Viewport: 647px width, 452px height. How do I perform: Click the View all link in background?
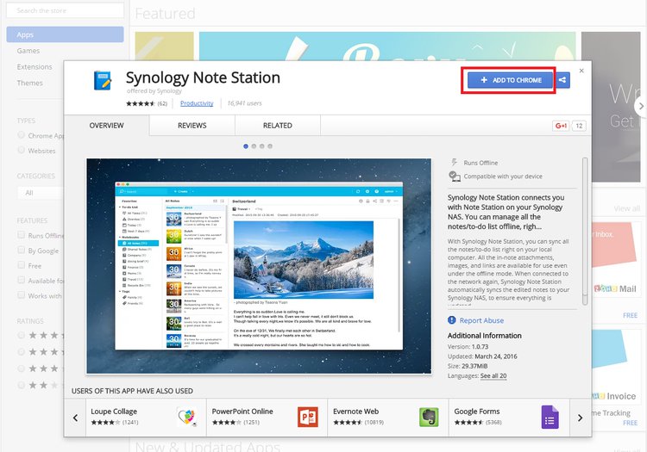click(x=627, y=208)
